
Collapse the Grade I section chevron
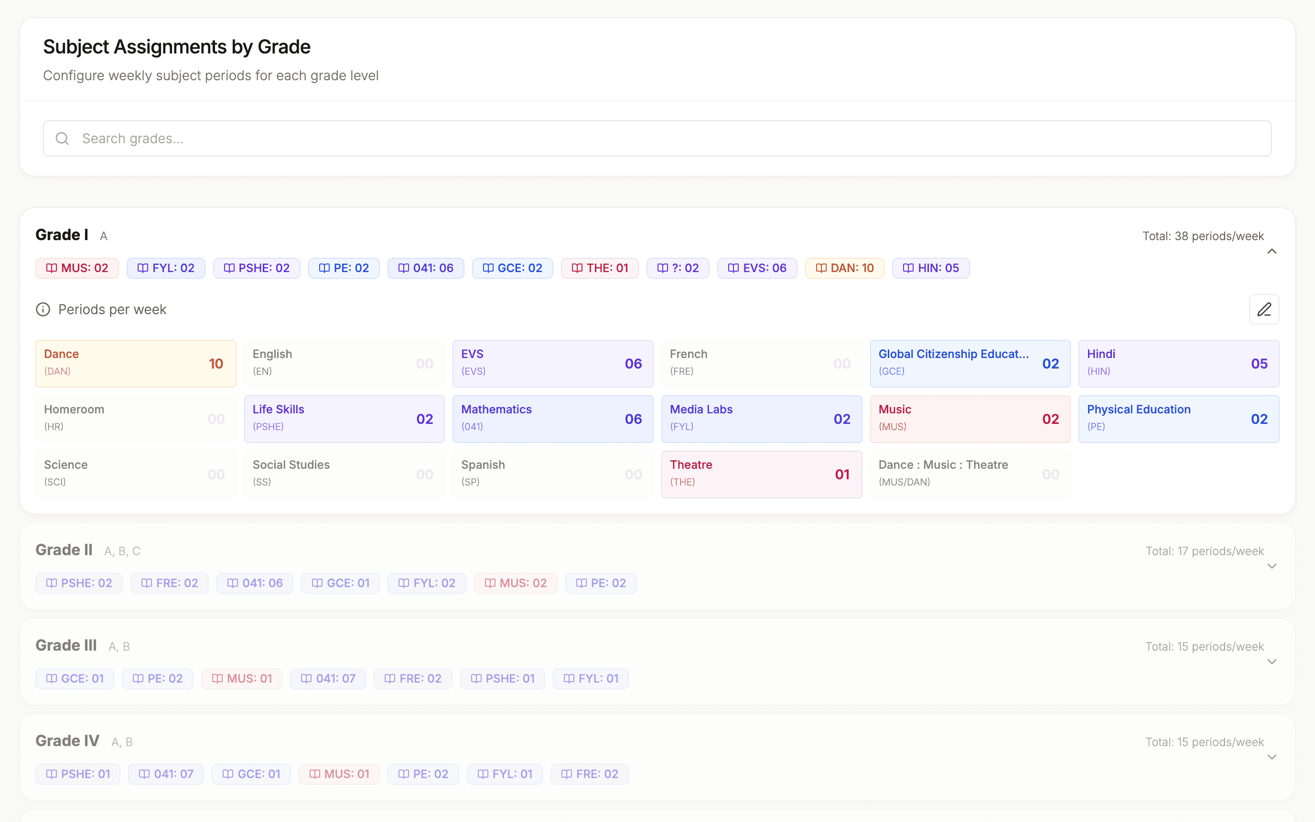1272,251
